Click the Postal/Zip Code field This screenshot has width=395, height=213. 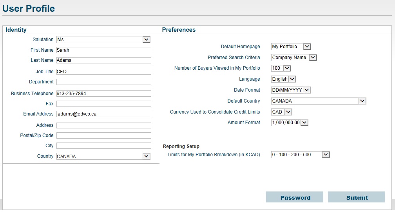click(x=104, y=135)
